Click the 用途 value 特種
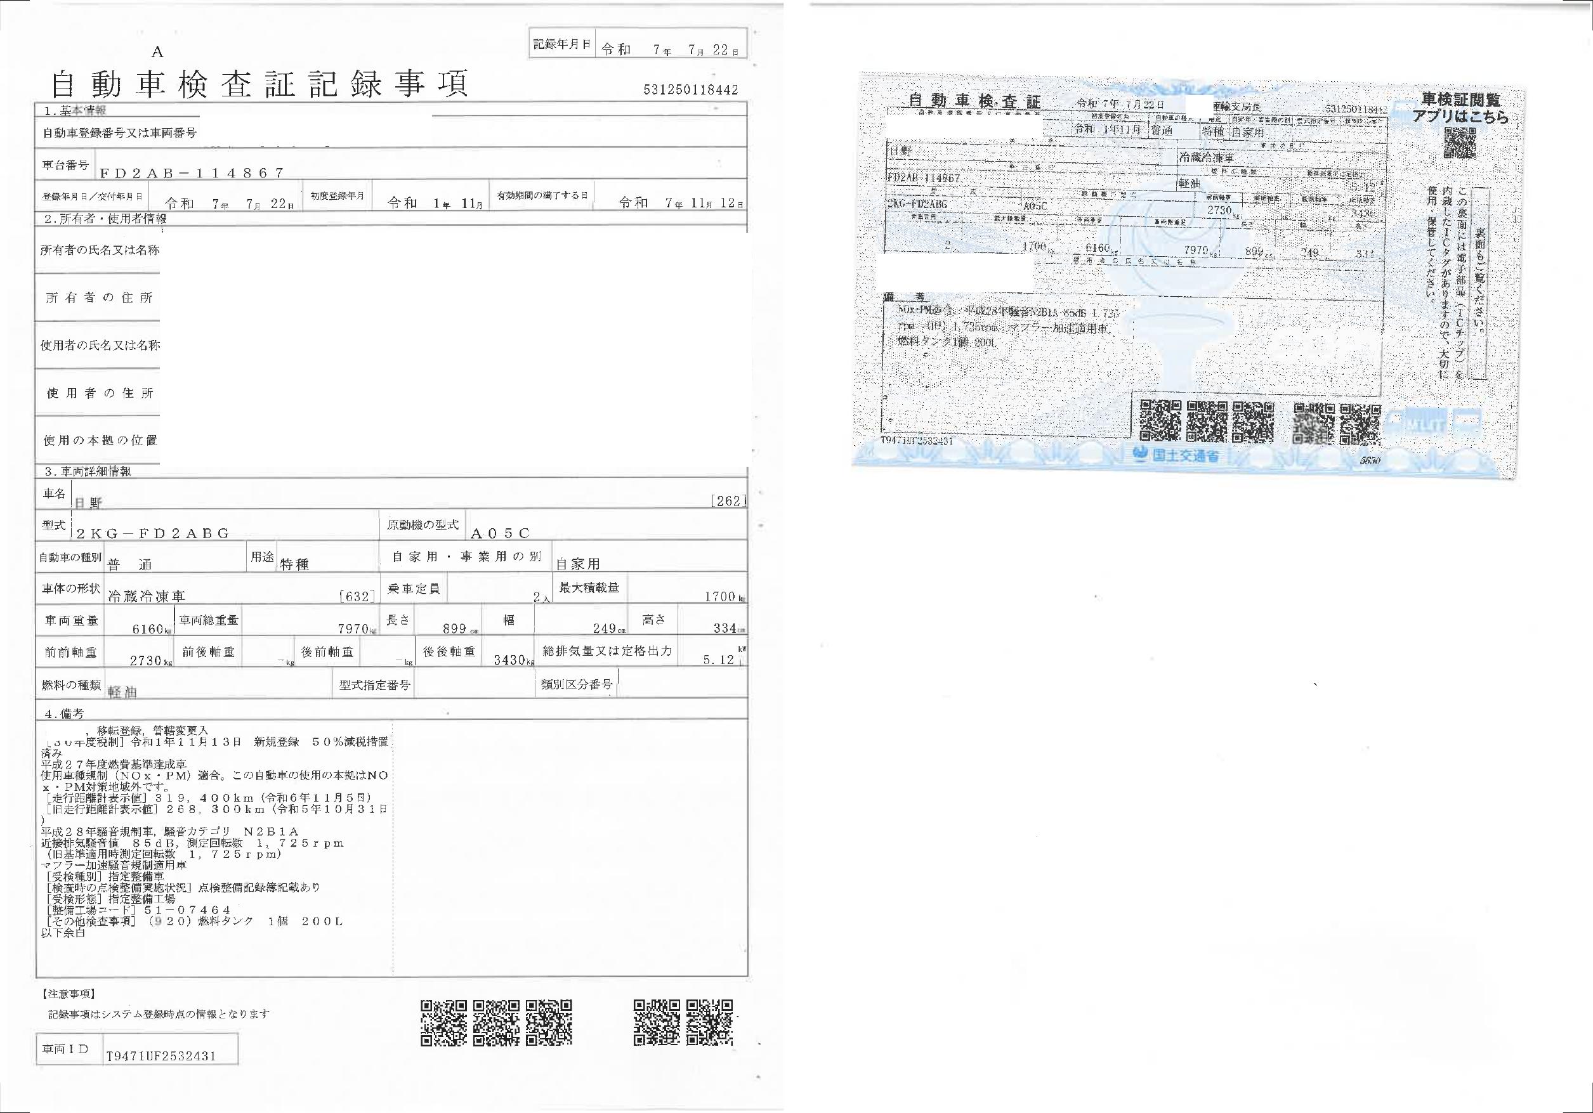1593x1113 pixels. tap(294, 564)
